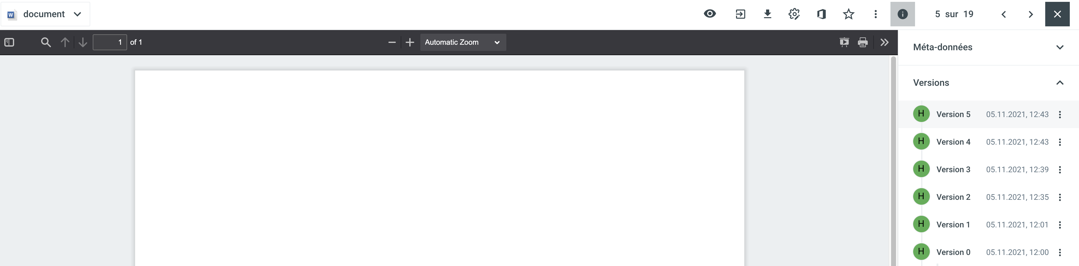Print the document
This screenshot has height=266, width=1079.
pyautogui.click(x=863, y=42)
